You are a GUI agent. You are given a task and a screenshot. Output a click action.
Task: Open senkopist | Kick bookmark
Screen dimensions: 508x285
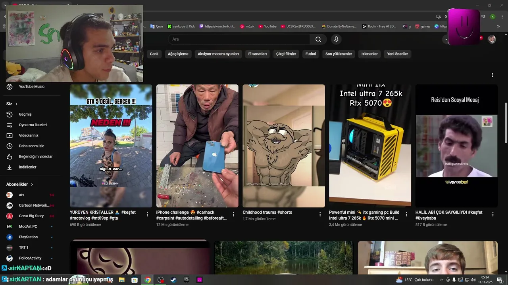[x=181, y=27]
